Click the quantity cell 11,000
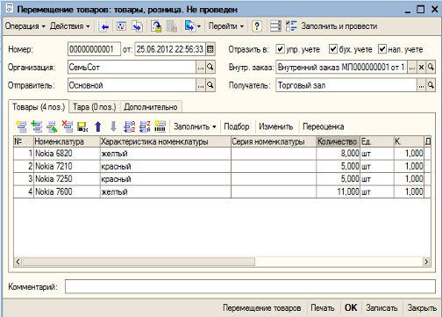Image resolution: width=442 pixels, height=317 pixels. point(338,191)
